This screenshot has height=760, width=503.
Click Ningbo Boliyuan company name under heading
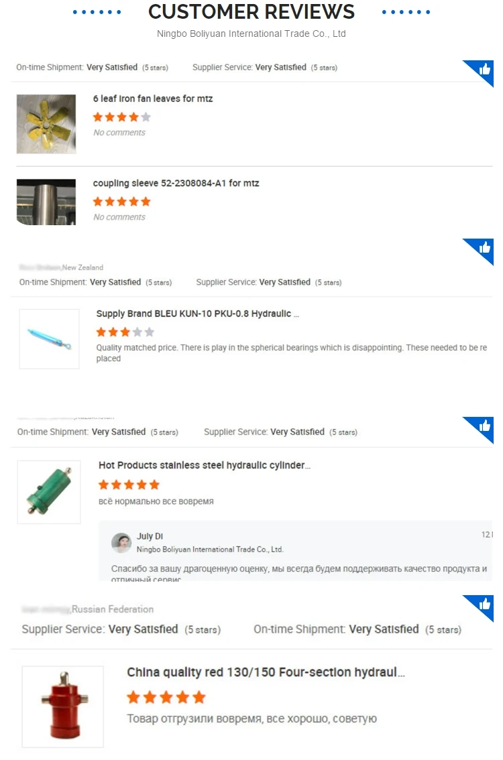click(251, 34)
